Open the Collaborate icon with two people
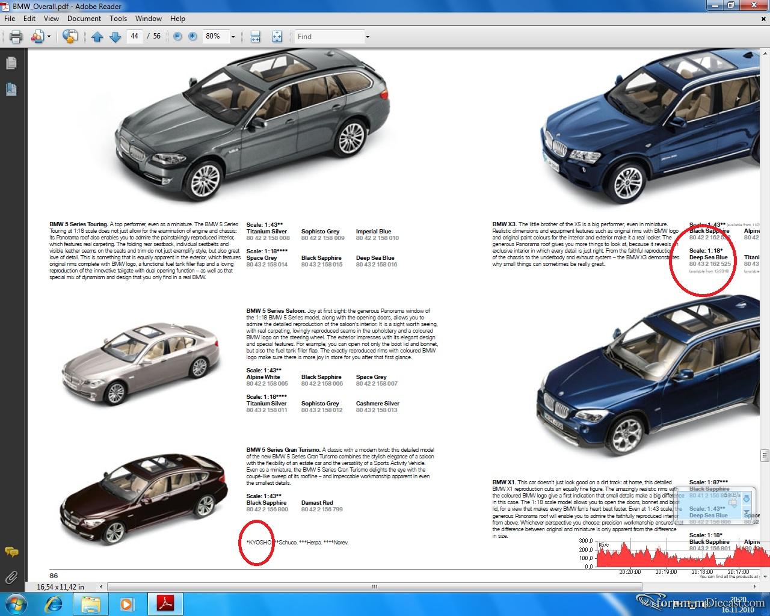770x616 pixels. pos(37,37)
